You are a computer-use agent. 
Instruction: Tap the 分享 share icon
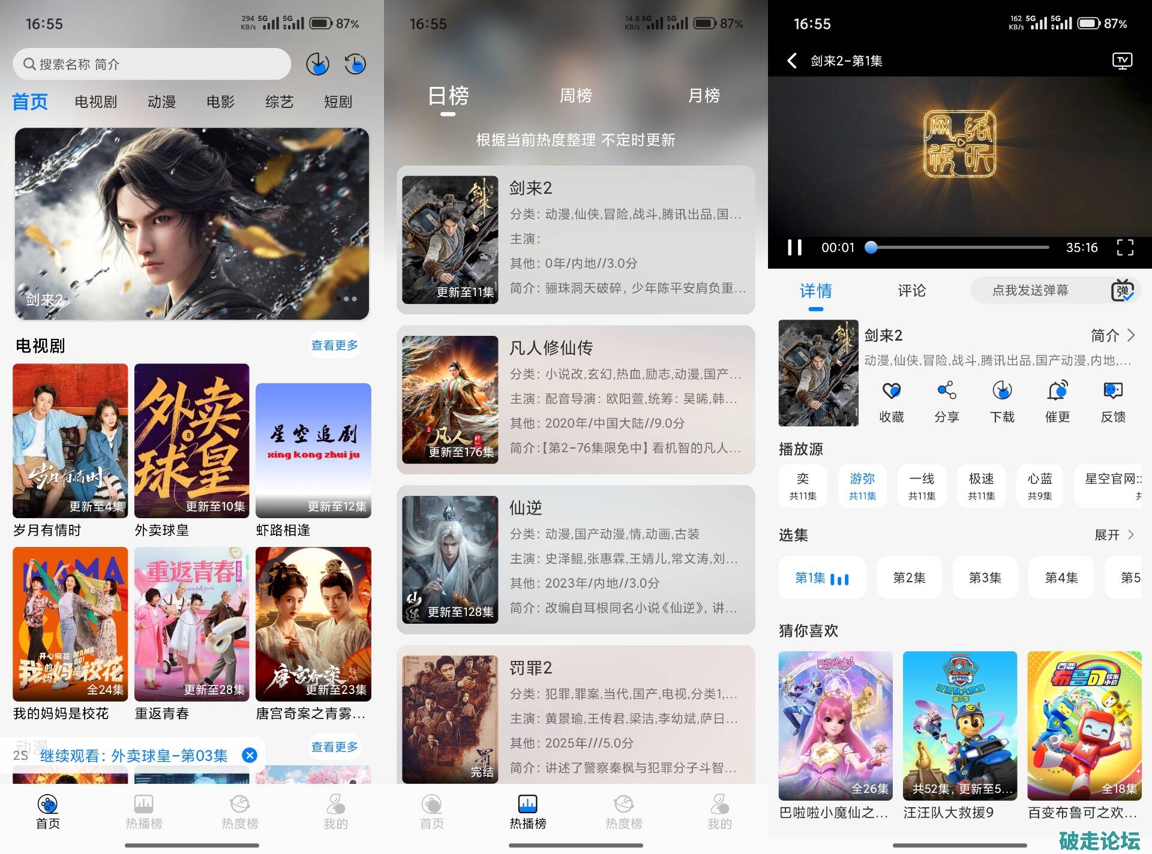point(946,391)
